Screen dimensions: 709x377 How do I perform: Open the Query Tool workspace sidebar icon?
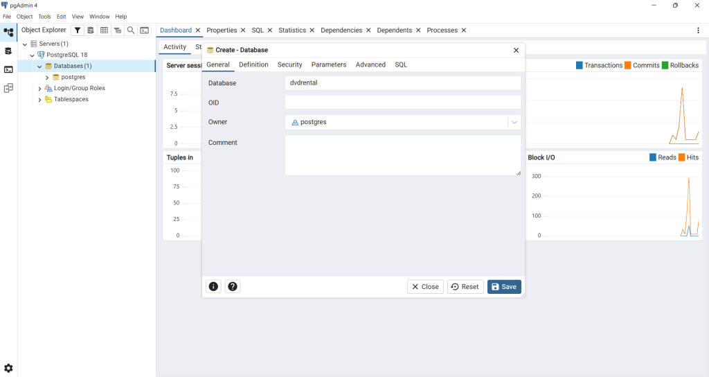pos(8,51)
